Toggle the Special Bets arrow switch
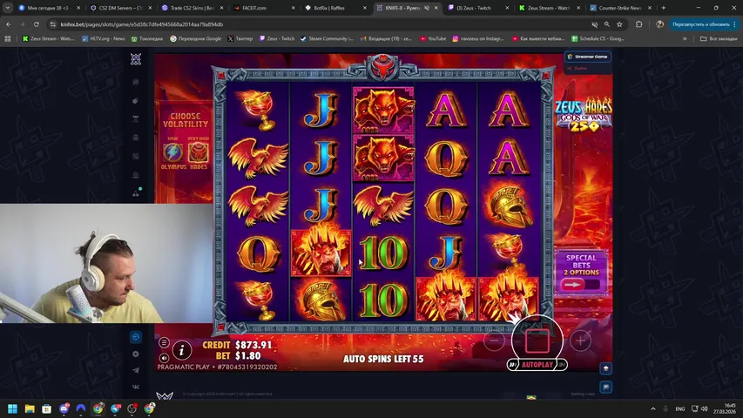 click(x=580, y=285)
